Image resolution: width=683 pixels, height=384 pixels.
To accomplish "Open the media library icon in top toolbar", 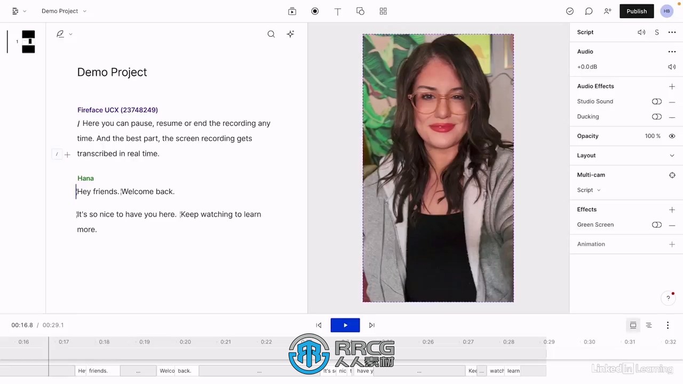I will click(x=292, y=11).
